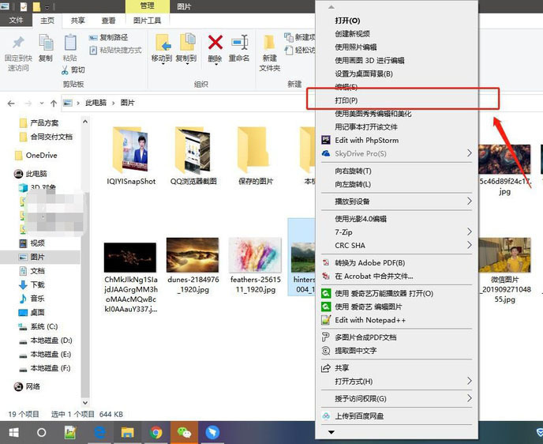Select 视频 in the navigation pane

point(32,243)
